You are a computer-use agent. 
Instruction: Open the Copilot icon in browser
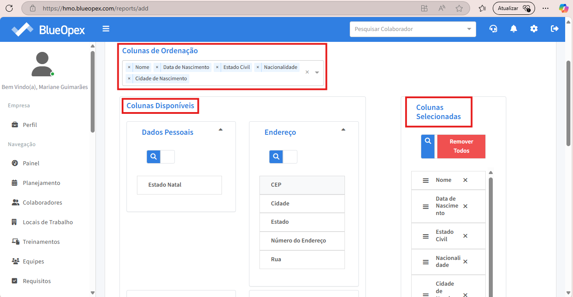pos(564,8)
